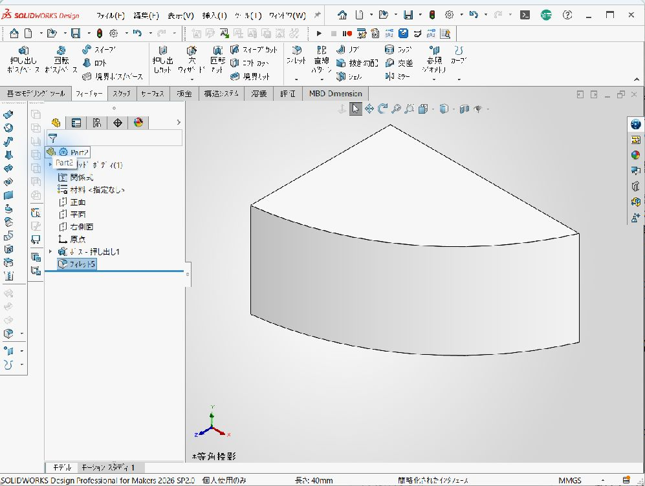Viewport: 645px width, 486px height.
Task: Click the feature tree filter field
Action: tap(113, 138)
